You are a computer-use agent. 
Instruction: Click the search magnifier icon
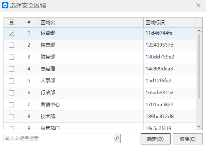[x=117, y=138]
